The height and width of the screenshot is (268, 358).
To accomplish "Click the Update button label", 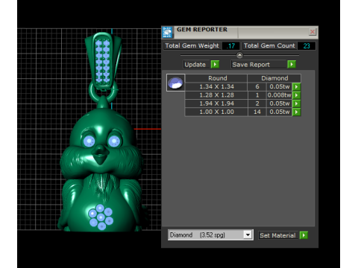I will click(195, 65).
